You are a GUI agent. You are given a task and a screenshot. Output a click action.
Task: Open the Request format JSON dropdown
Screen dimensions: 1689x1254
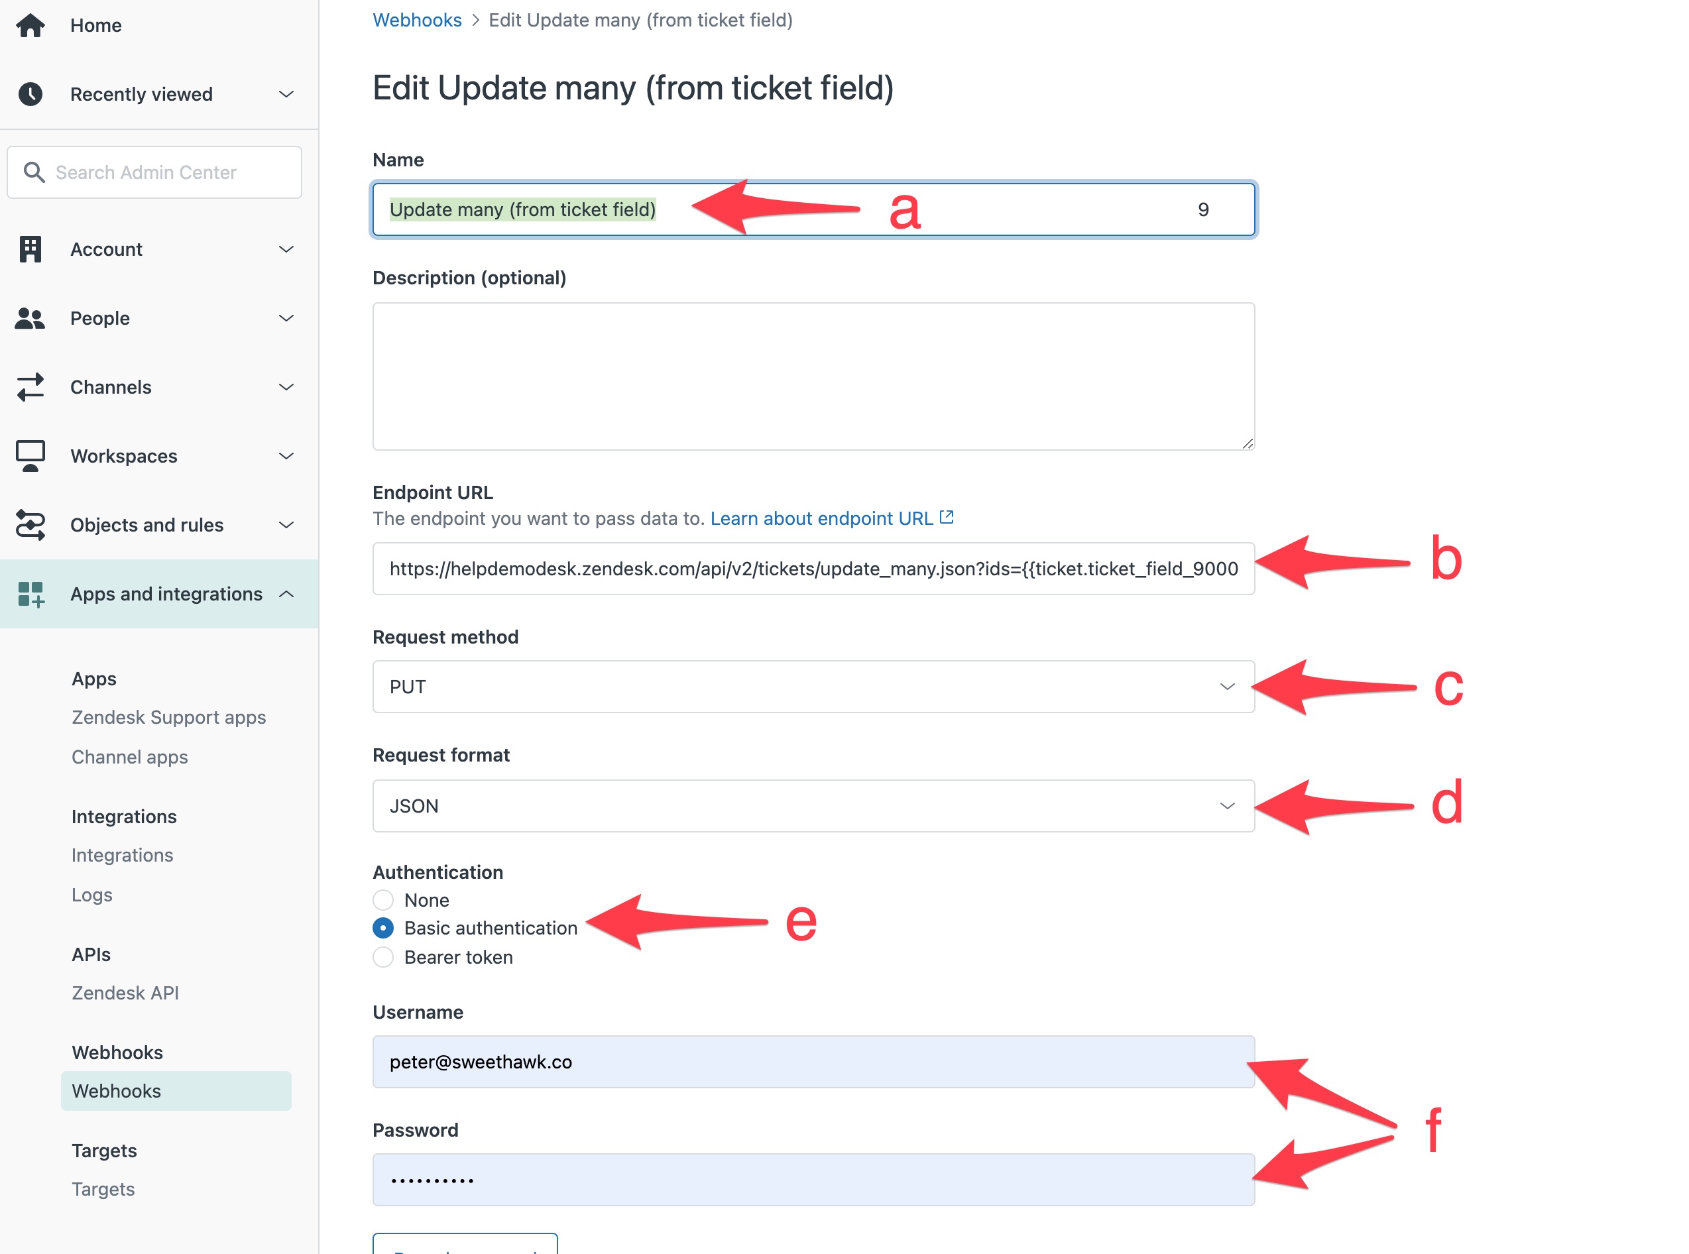813,806
